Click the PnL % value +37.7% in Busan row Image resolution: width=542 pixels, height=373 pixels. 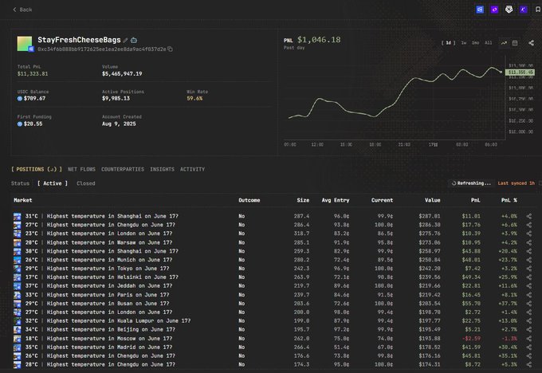[509, 303]
